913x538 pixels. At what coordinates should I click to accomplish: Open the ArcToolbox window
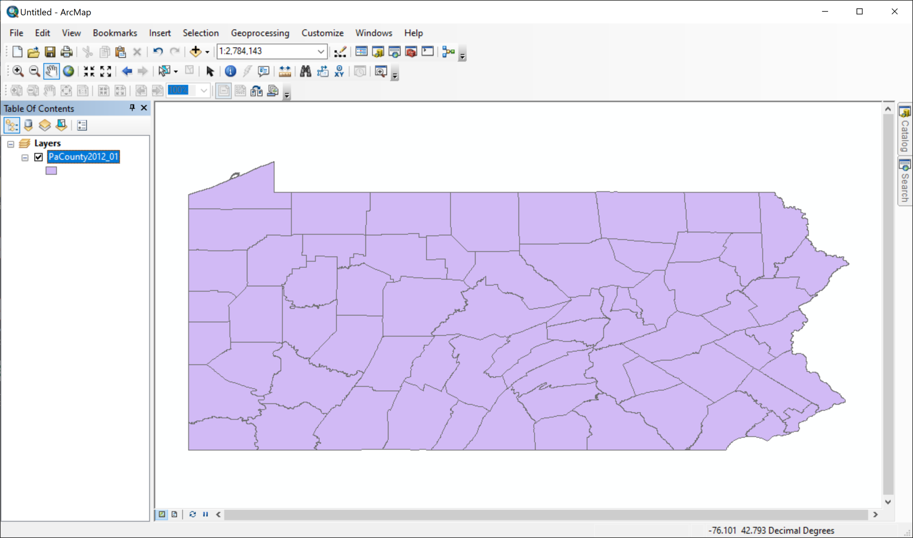click(x=411, y=52)
